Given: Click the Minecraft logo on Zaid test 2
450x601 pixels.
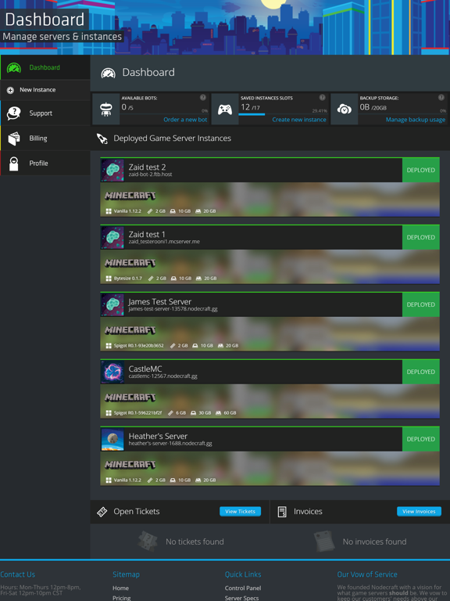Looking at the screenshot, I should point(130,196).
